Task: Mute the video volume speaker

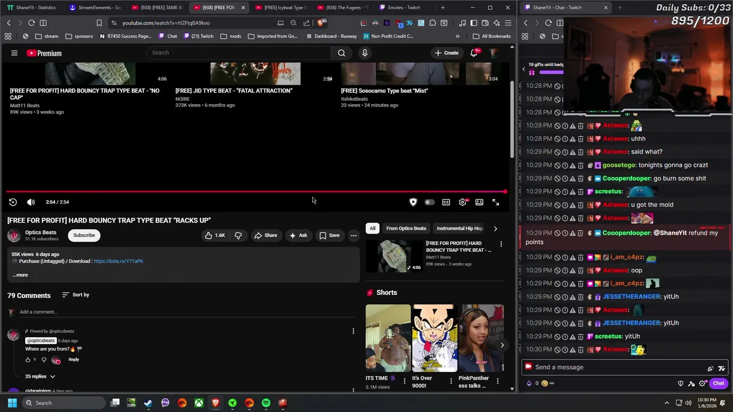Action: click(x=31, y=202)
